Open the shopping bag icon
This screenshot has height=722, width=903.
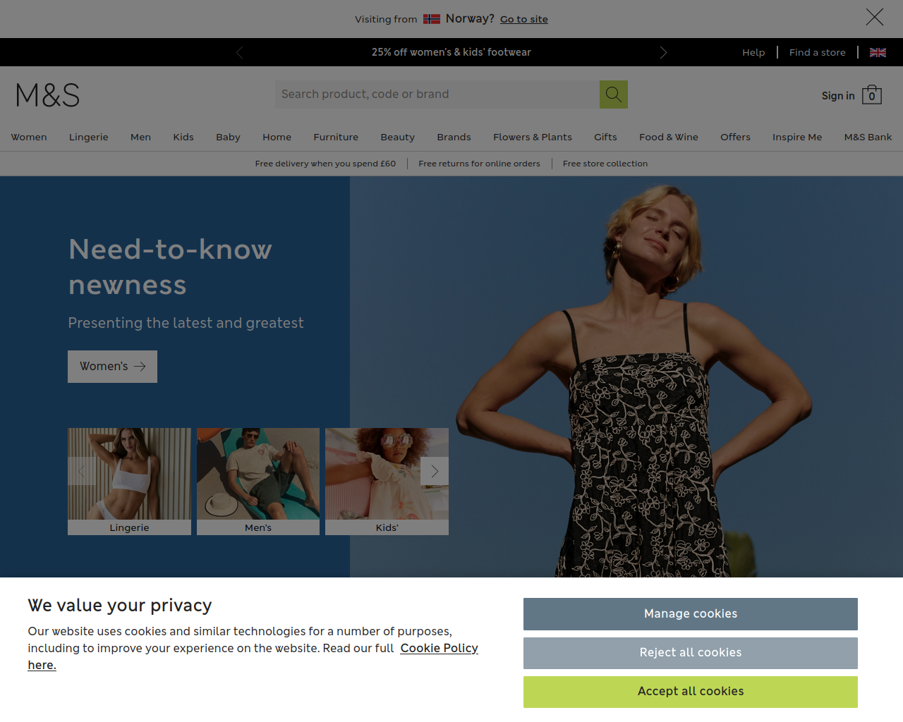872,94
